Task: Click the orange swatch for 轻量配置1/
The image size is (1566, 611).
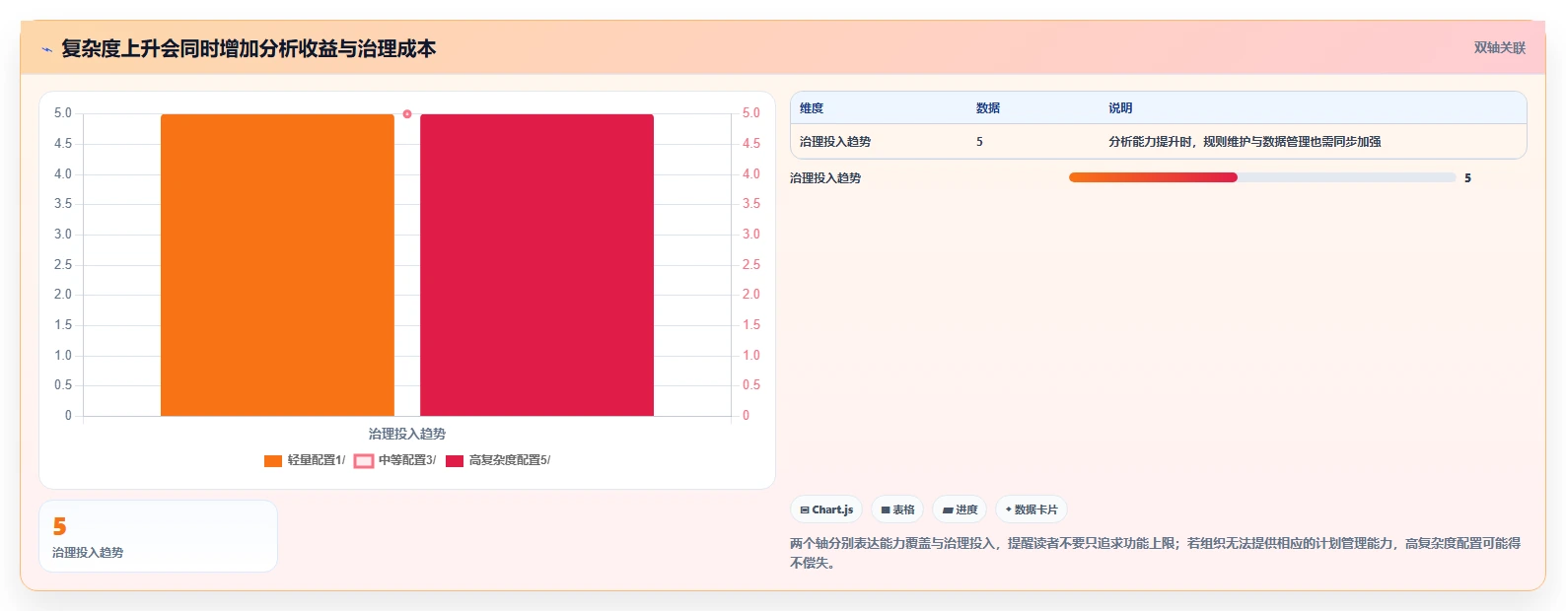Action: coord(273,461)
